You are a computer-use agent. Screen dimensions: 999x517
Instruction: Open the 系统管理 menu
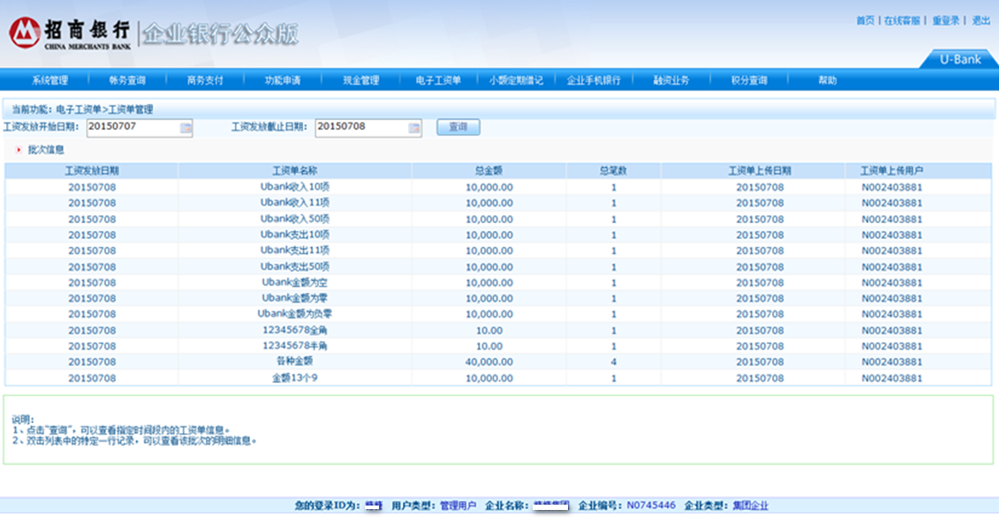pyautogui.click(x=49, y=80)
